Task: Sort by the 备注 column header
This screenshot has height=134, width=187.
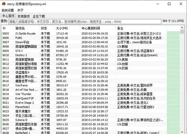Action: pyautogui.click(x=141, y=28)
